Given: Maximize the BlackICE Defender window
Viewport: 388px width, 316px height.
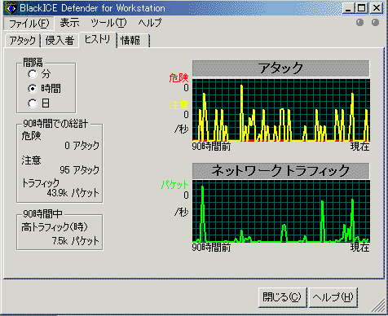Looking at the screenshot, I should click(x=361, y=8).
